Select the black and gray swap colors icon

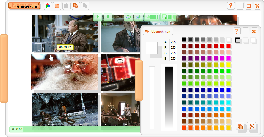pyautogui.click(x=238, y=40)
